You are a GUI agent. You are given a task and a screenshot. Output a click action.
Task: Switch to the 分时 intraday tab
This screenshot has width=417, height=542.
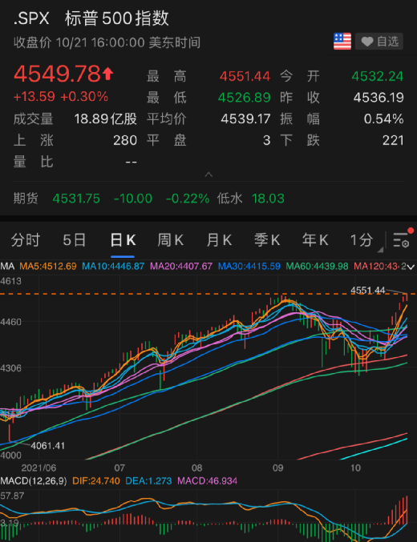click(26, 240)
